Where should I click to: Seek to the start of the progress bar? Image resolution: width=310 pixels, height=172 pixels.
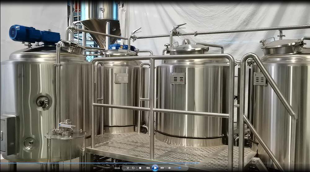(1, 163)
